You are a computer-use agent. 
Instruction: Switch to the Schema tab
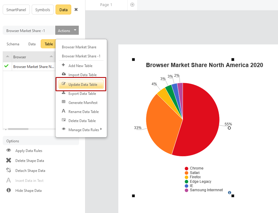point(13,44)
